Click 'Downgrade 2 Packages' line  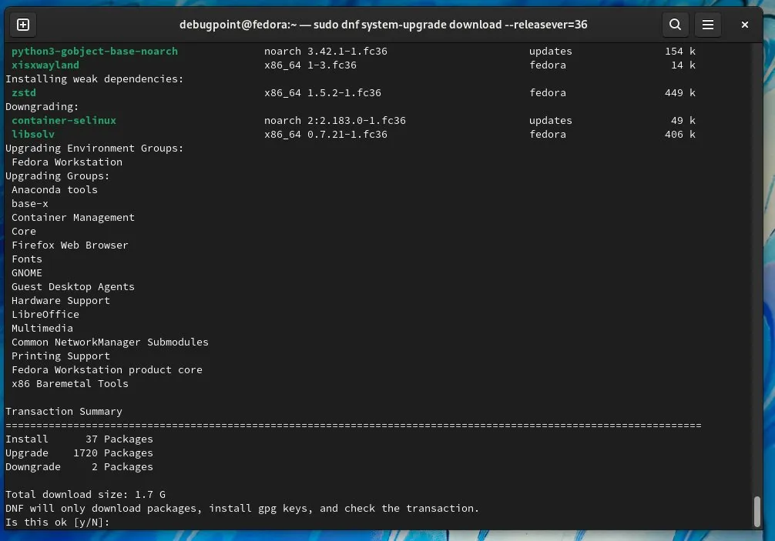(x=79, y=466)
